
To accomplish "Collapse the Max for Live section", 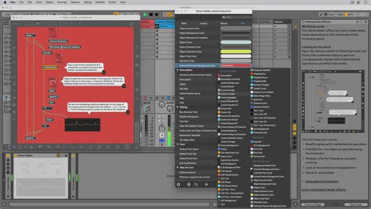I will pos(178,168).
